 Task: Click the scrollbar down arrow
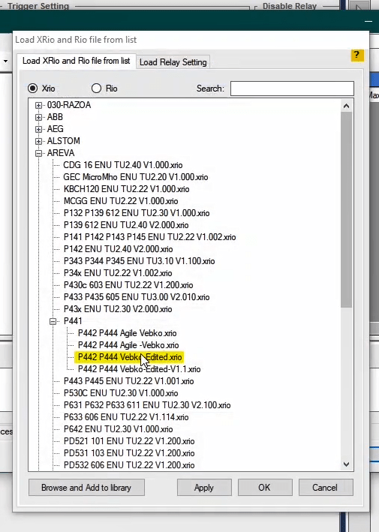tap(346, 464)
